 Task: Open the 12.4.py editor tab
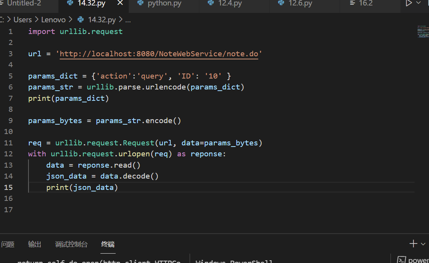[230, 4]
